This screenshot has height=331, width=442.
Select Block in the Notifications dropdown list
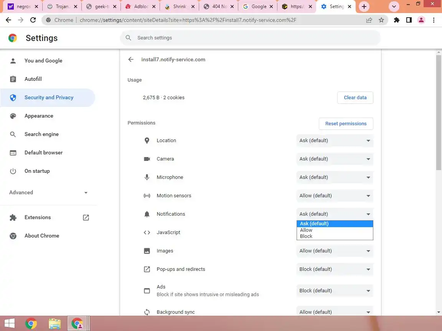(x=335, y=236)
